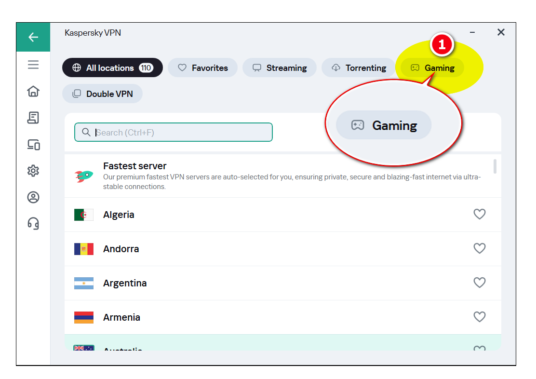Click the Algeria flag icon

pos(84,215)
